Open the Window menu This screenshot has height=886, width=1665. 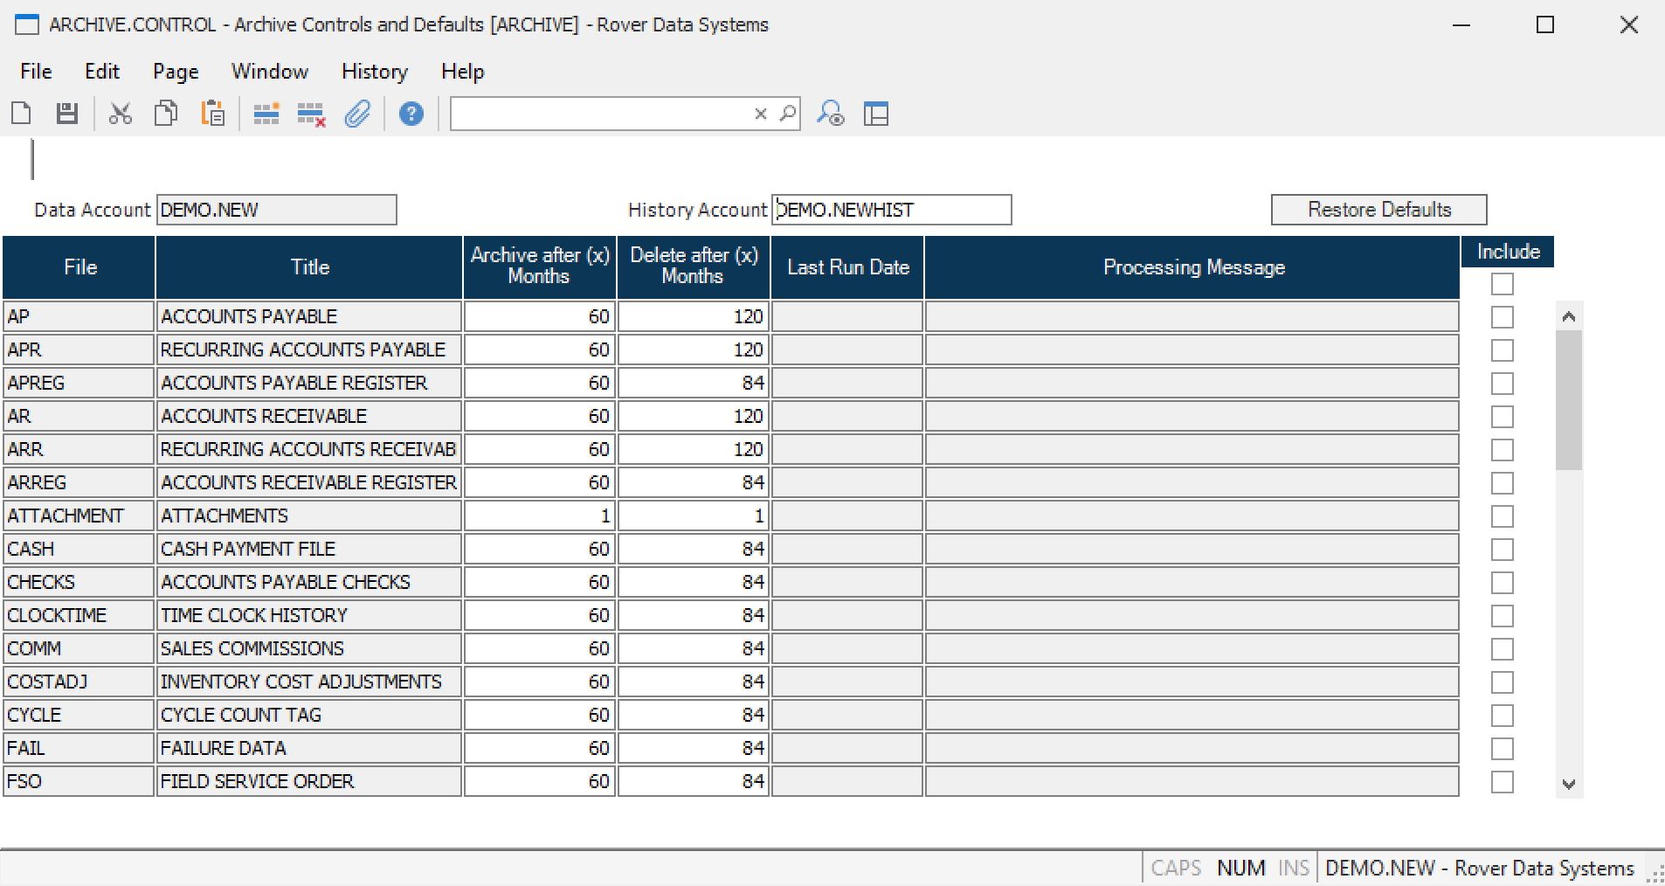tap(269, 72)
